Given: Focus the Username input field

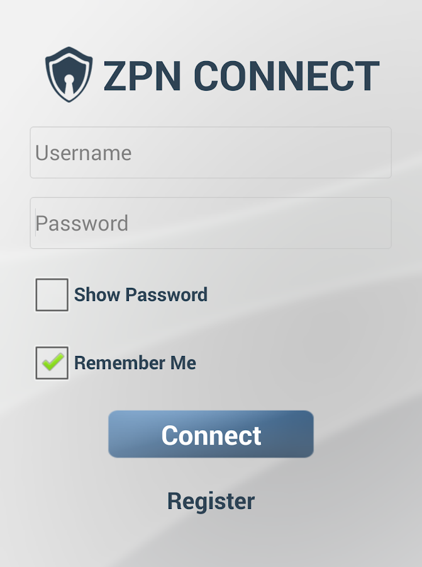Looking at the screenshot, I should 211,152.
